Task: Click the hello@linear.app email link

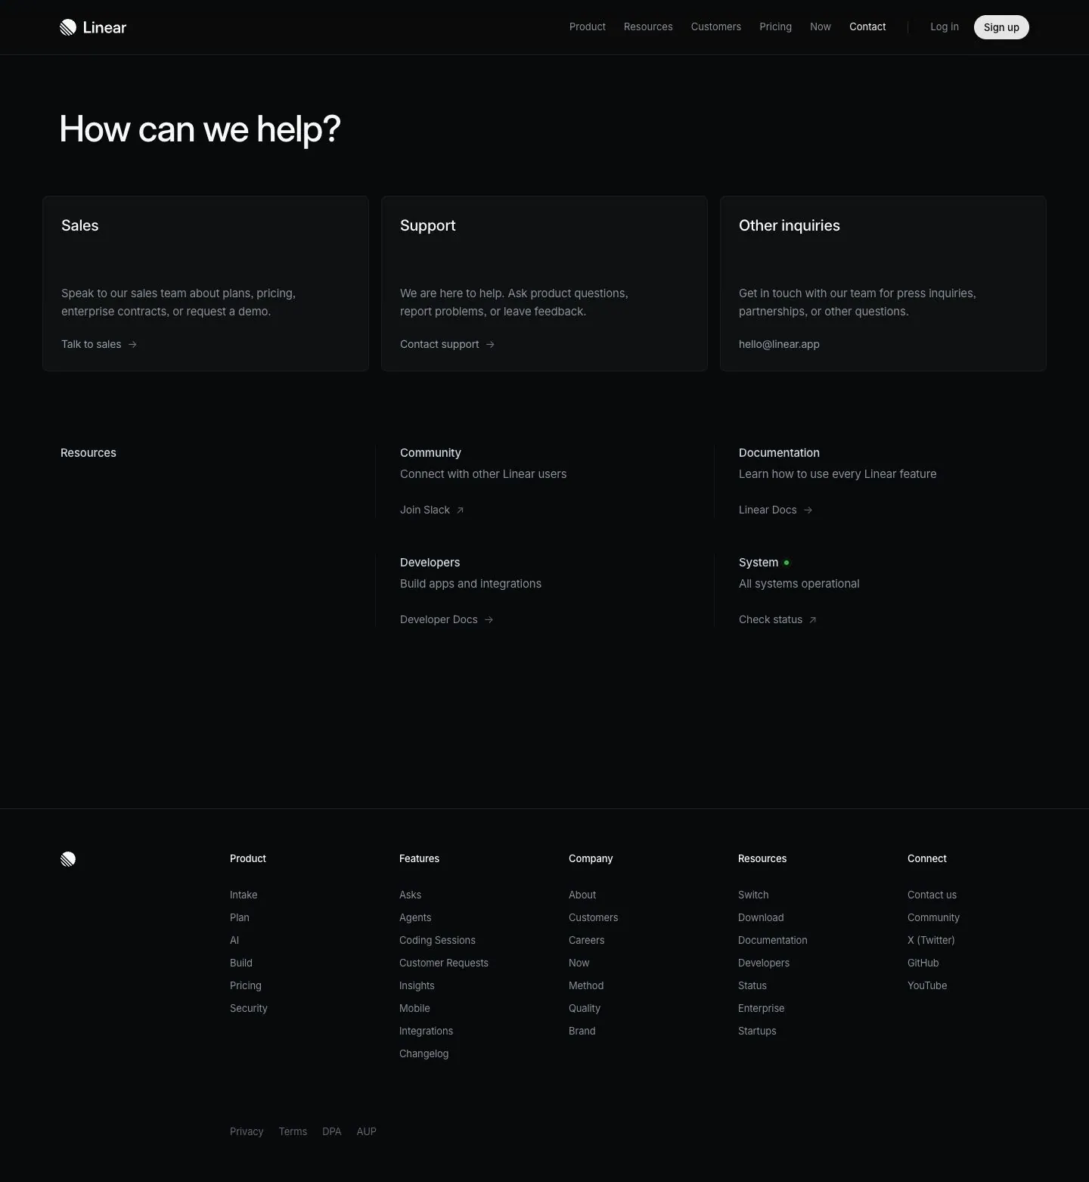Action: [x=779, y=344]
